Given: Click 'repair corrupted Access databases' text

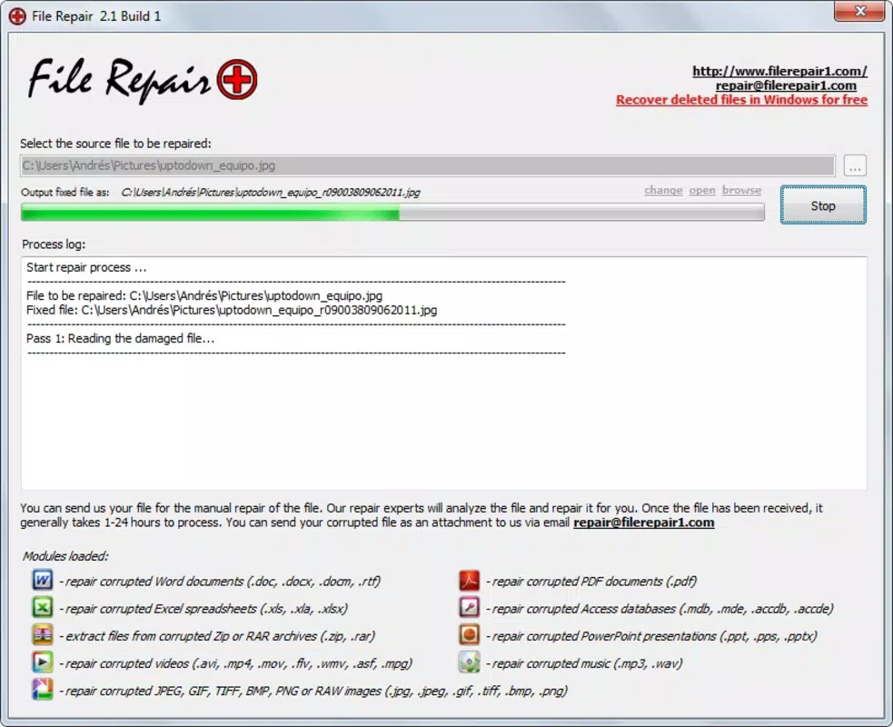Looking at the screenshot, I should pos(660,609).
